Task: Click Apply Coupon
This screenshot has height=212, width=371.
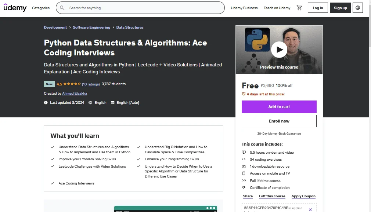Action: click(x=303, y=196)
